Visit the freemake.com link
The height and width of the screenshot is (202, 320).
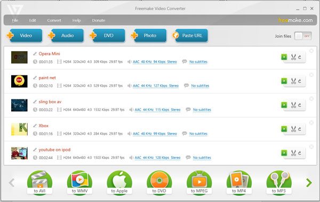pyautogui.click(x=295, y=20)
